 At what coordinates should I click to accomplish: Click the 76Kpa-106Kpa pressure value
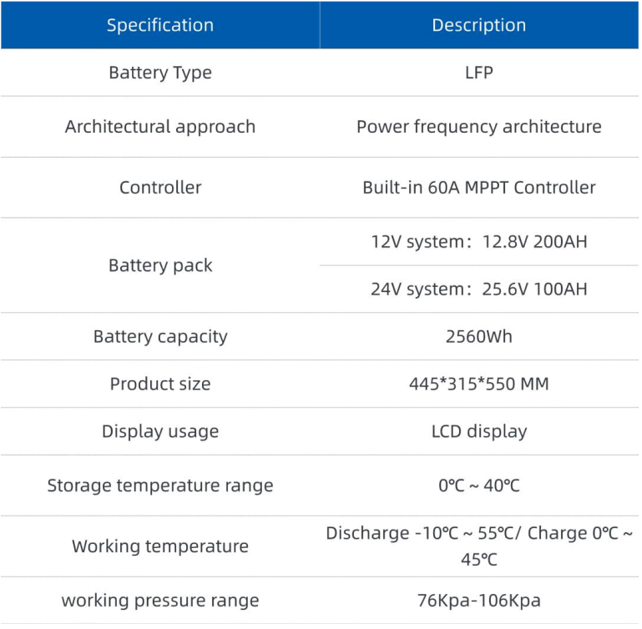pyautogui.click(x=479, y=601)
